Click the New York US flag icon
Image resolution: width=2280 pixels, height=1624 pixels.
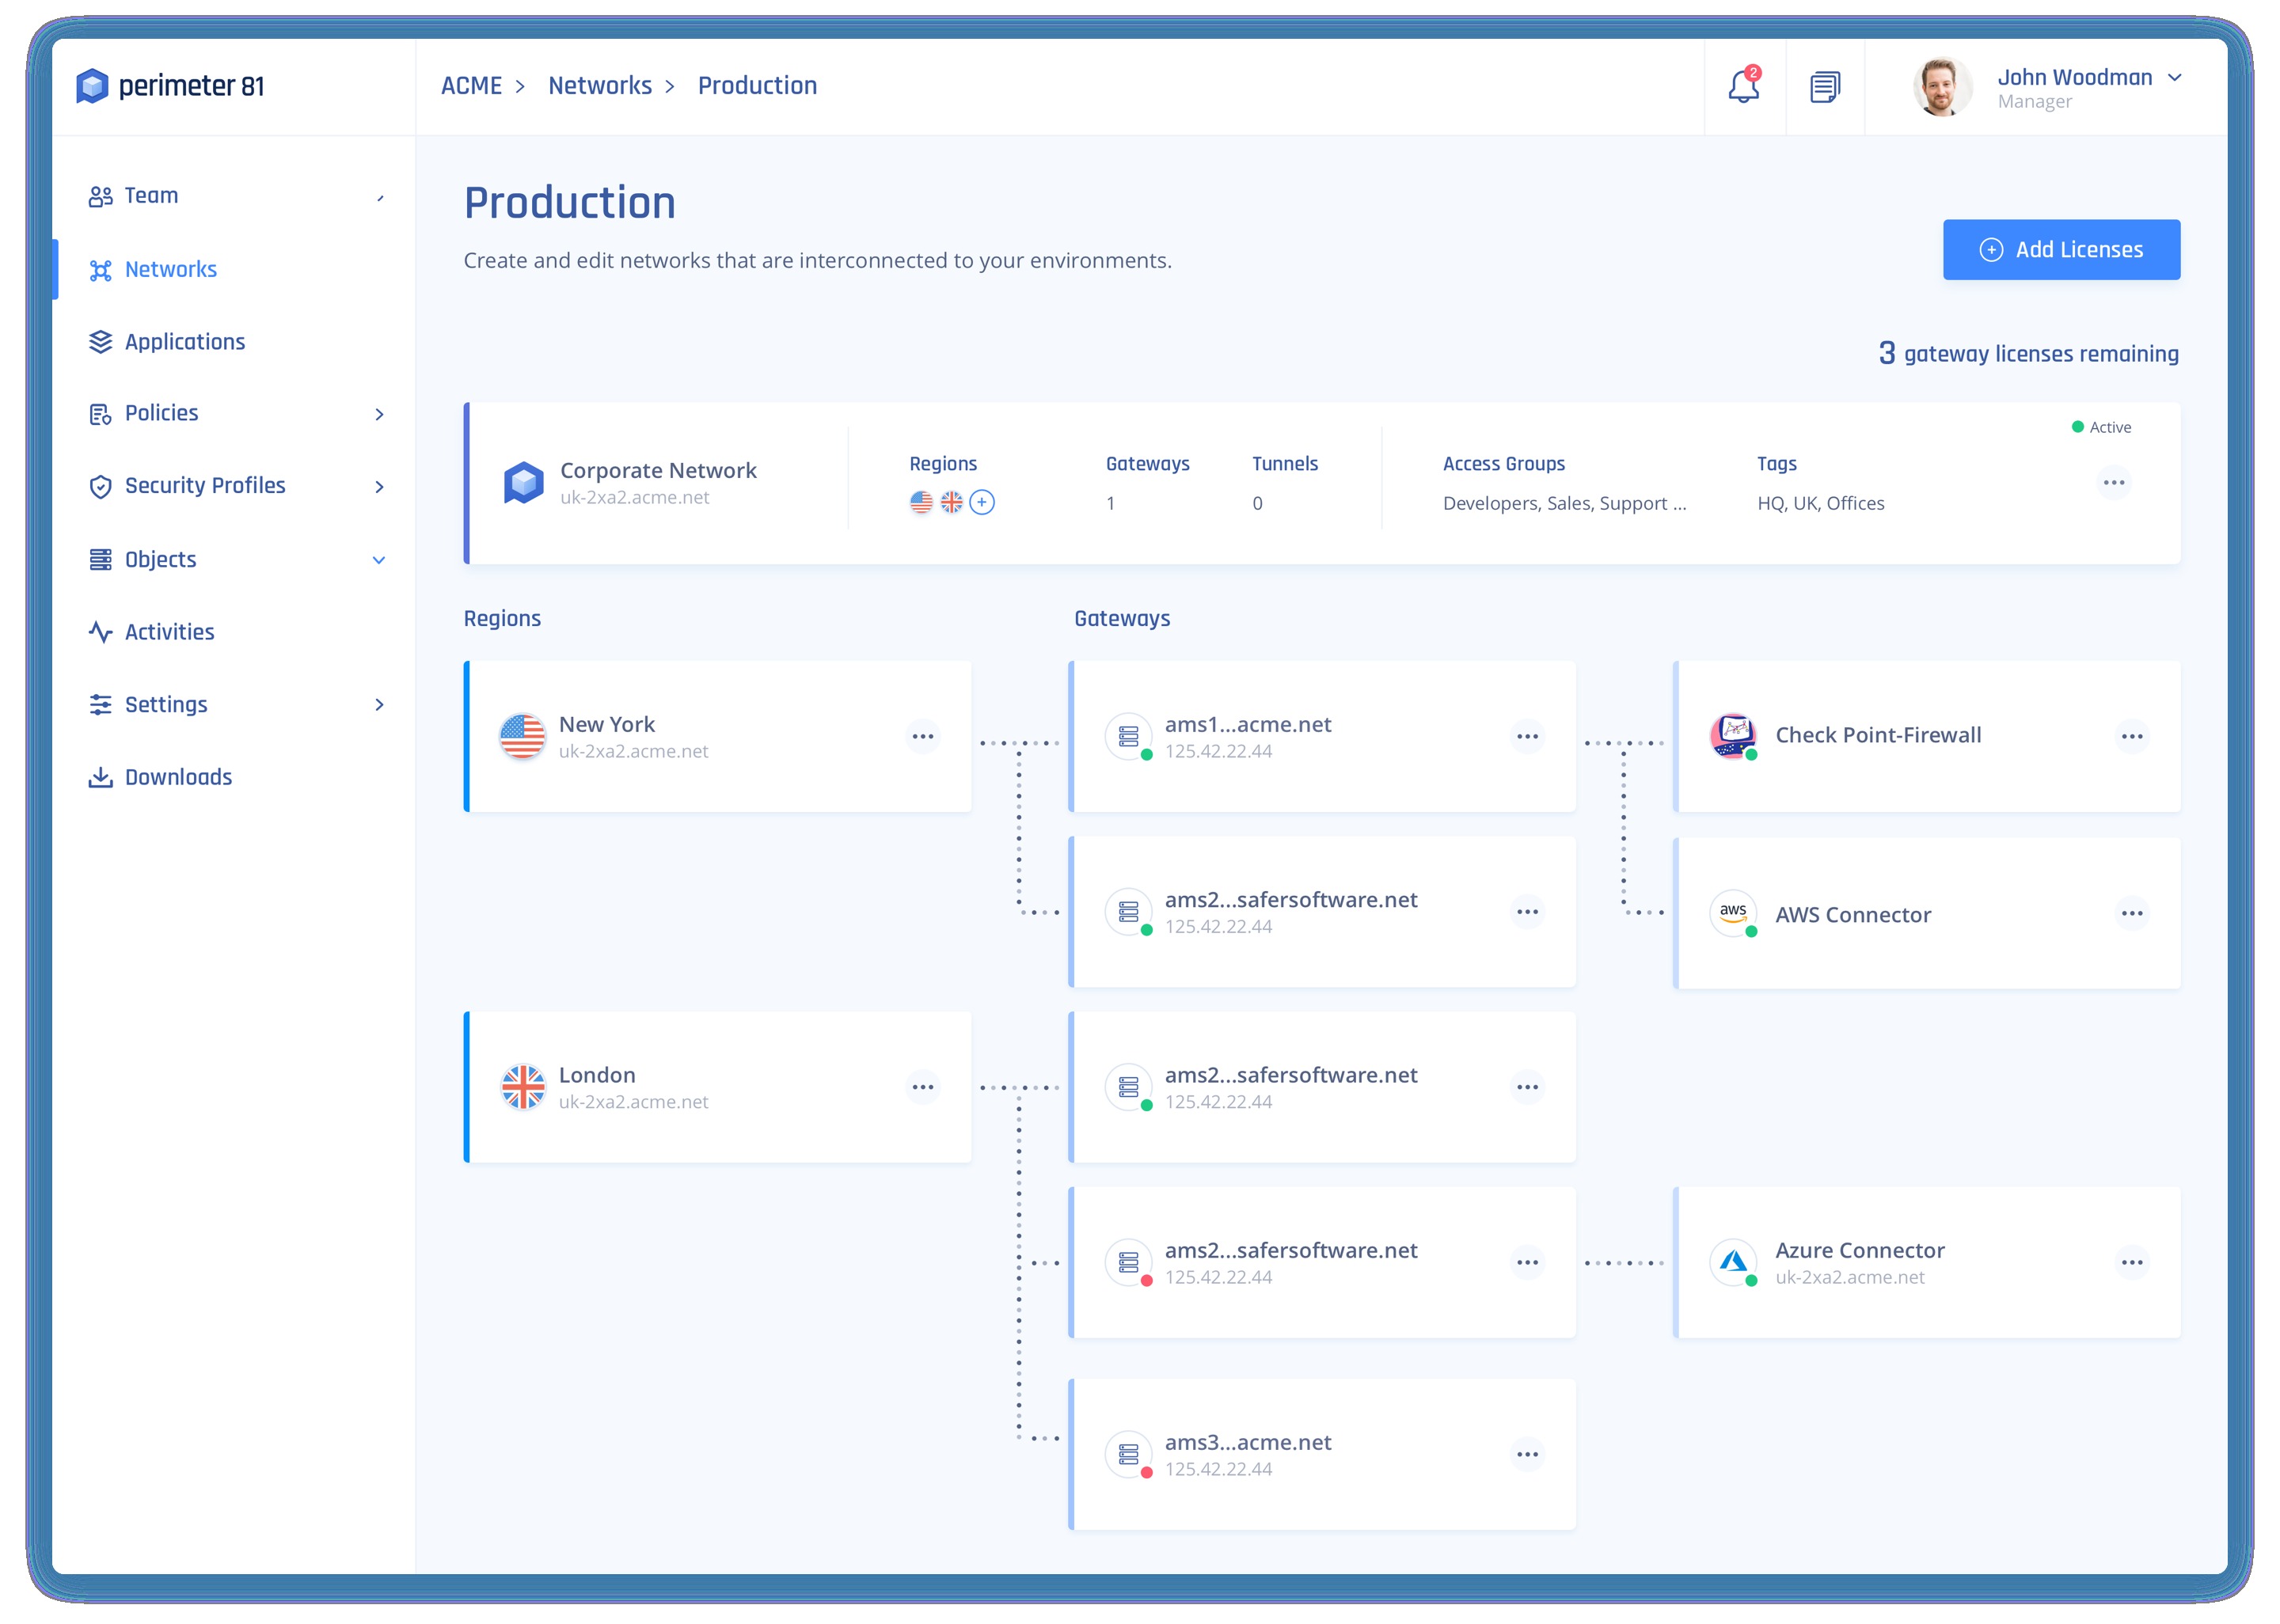(x=522, y=737)
